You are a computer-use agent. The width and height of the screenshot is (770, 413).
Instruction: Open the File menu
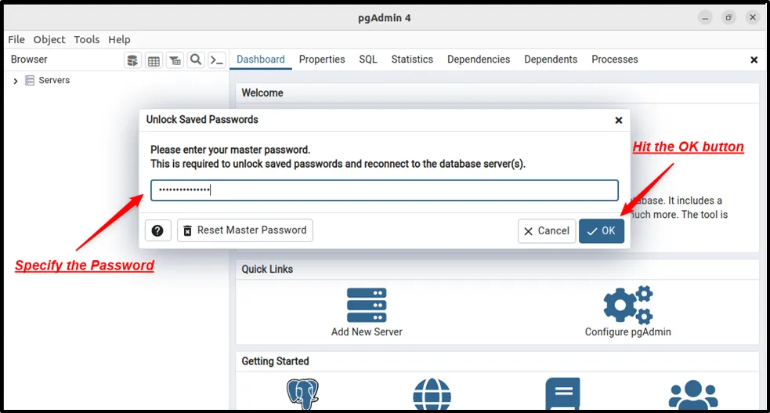[x=16, y=39]
